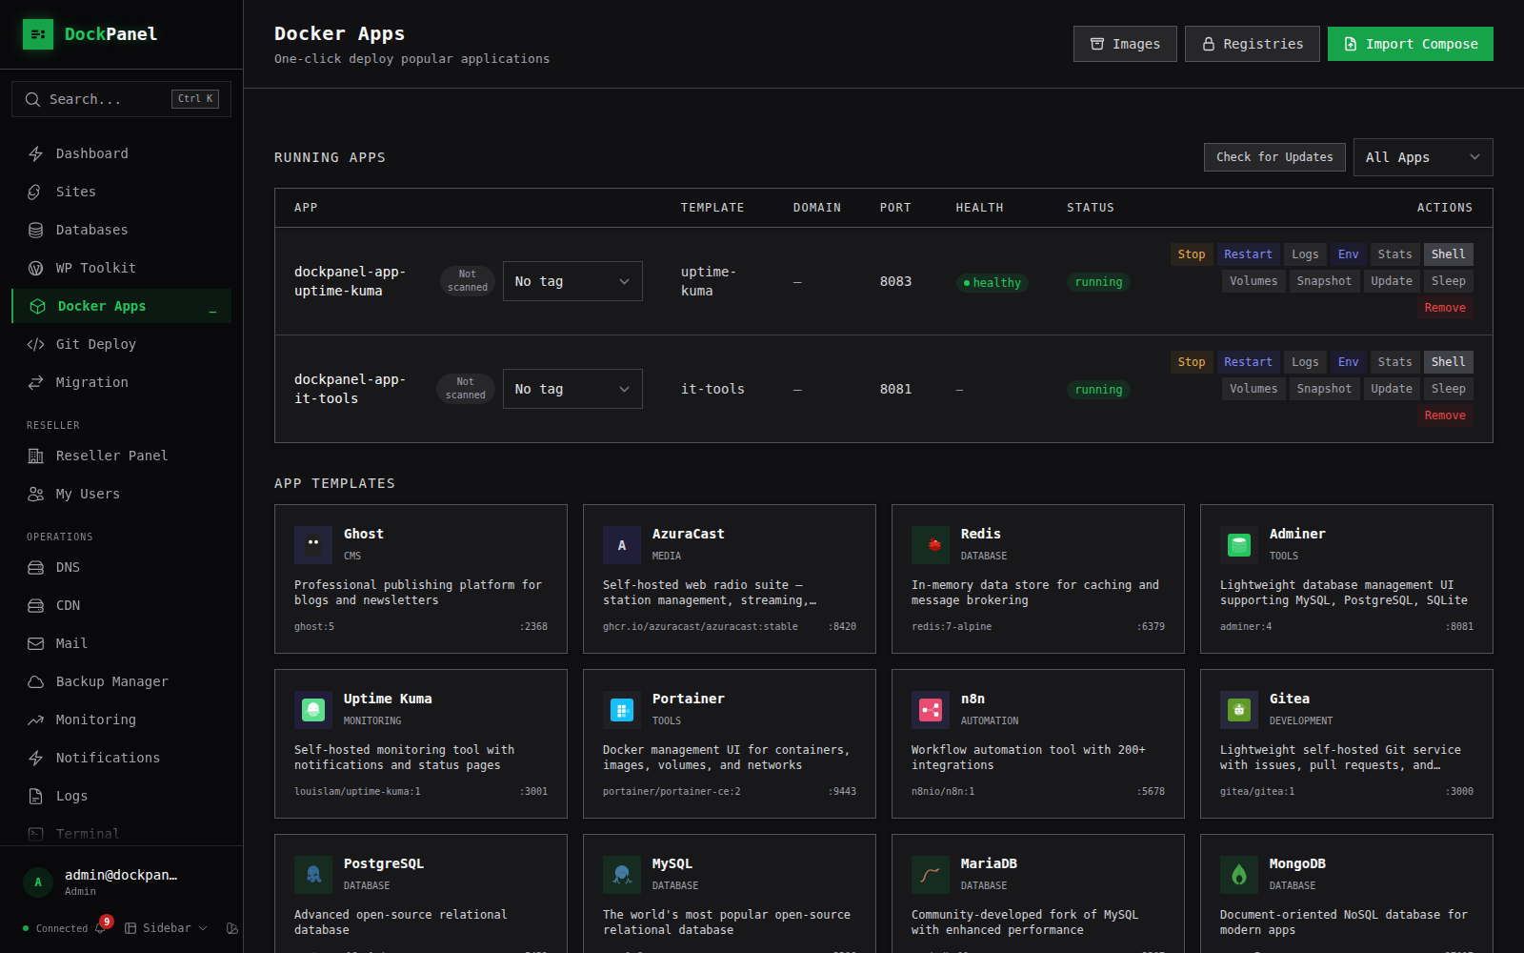Click the Backup Manager cloud icon
This screenshot has width=1524, height=953.
point(36,681)
